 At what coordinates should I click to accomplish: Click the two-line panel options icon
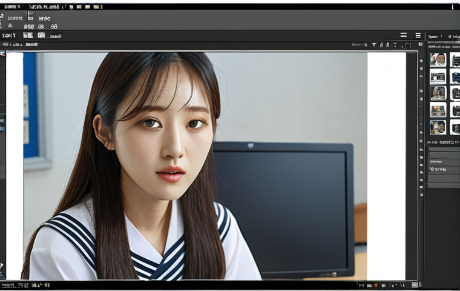click(x=404, y=35)
